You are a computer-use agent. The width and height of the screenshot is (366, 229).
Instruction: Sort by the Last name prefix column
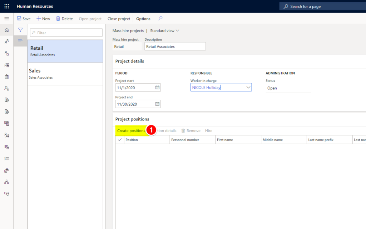pos(330,140)
